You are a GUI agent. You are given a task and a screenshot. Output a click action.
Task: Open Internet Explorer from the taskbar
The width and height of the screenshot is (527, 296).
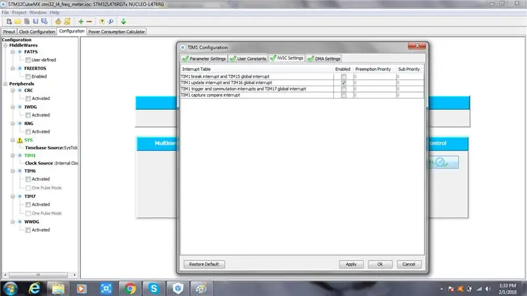pyautogui.click(x=34, y=288)
